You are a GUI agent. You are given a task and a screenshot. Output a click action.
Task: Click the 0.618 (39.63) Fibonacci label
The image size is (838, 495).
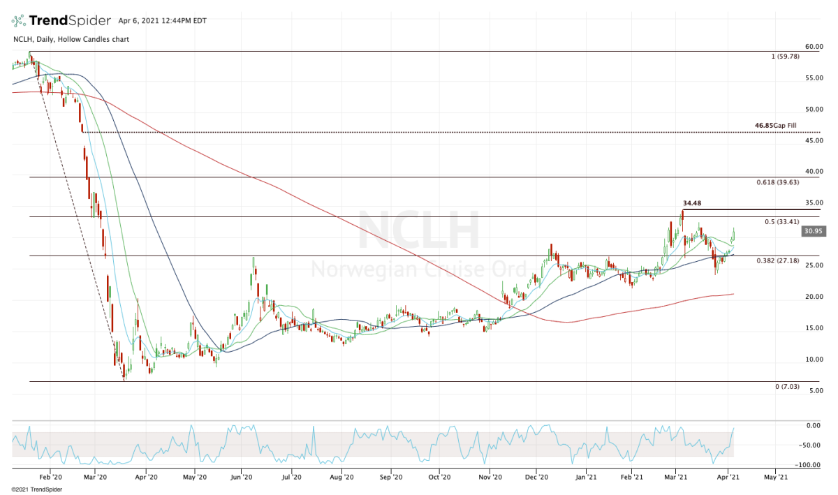[x=778, y=182]
